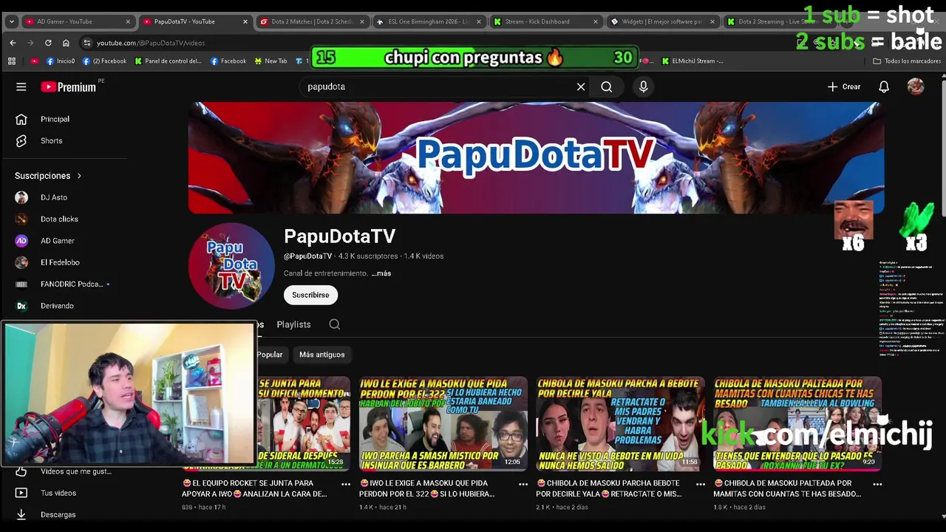This screenshot has height=532, width=946.
Task: Open options menu for IWO LE EXIGE video
Action: click(x=523, y=484)
